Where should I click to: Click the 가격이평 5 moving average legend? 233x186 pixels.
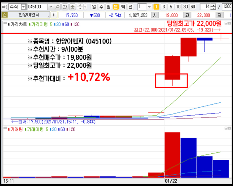point(41,25)
